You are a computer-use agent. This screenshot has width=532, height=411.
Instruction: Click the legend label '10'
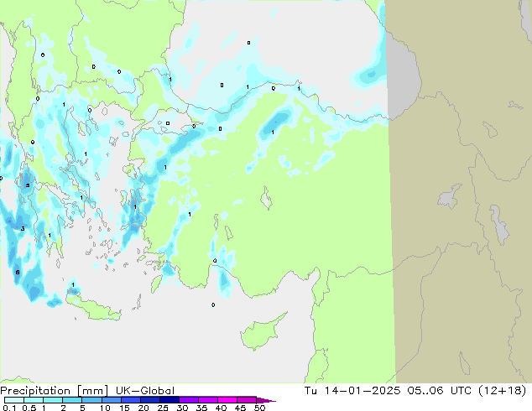pos(105,408)
